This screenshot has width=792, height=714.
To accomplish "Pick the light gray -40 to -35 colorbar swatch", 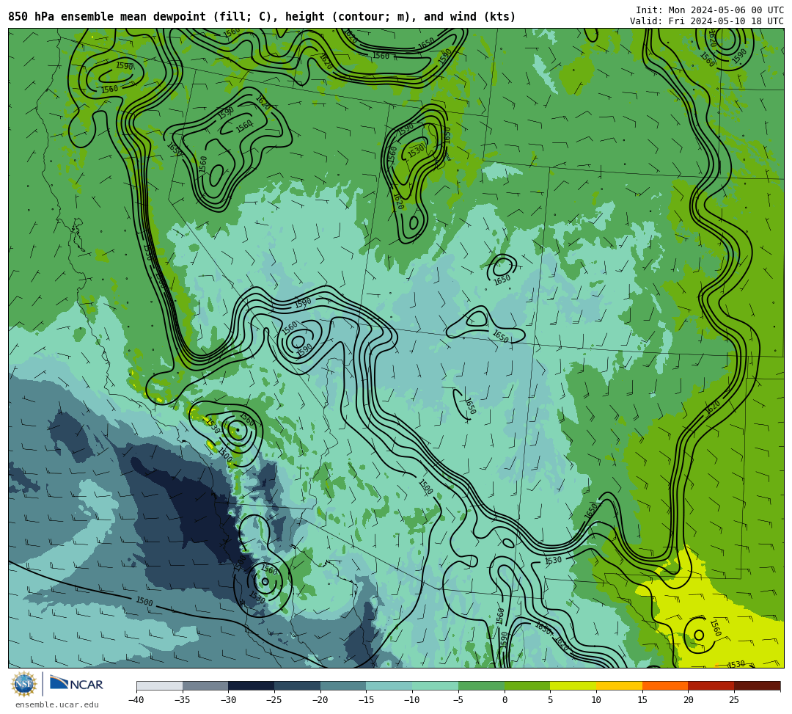I will coord(160,685).
